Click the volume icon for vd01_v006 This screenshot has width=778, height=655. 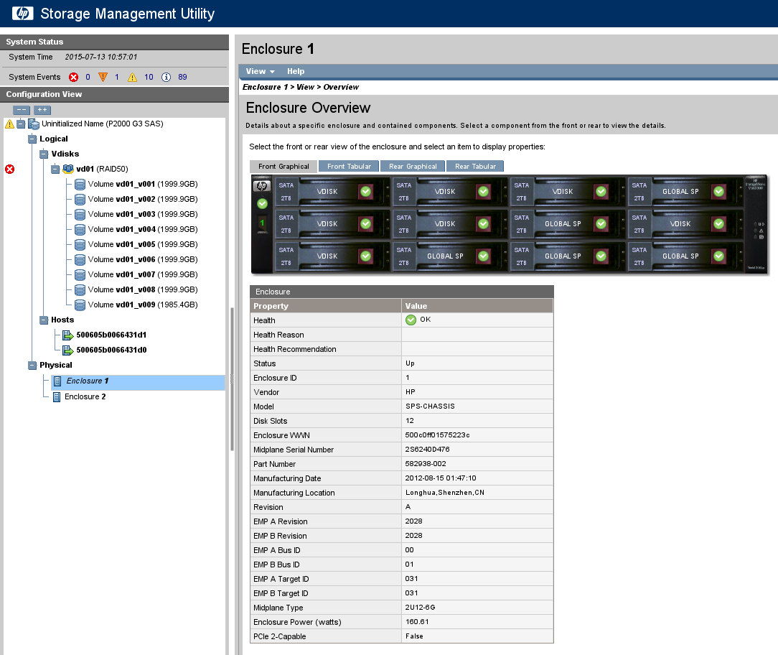click(80, 260)
